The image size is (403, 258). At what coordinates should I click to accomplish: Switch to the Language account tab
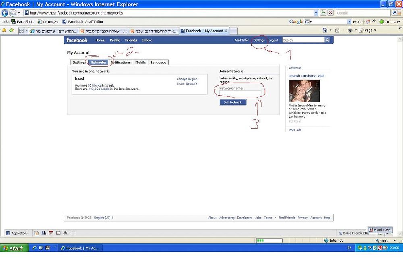158,62
